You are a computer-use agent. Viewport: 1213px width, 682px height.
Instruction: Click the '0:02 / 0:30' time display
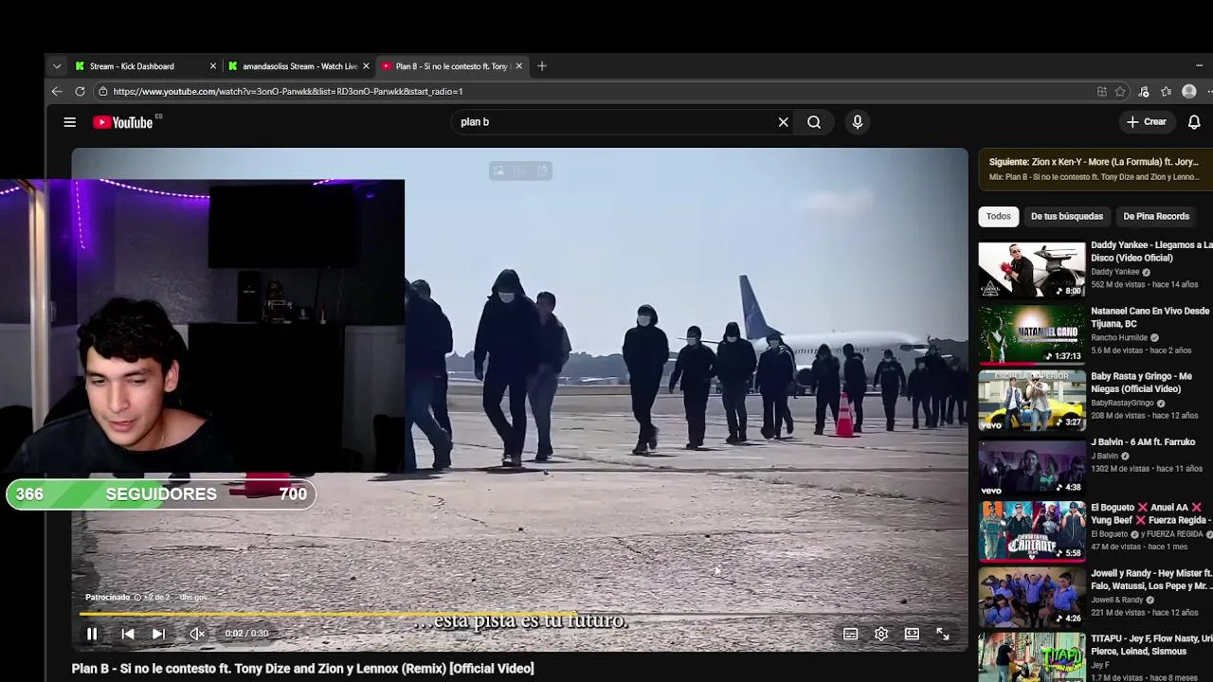tap(247, 634)
